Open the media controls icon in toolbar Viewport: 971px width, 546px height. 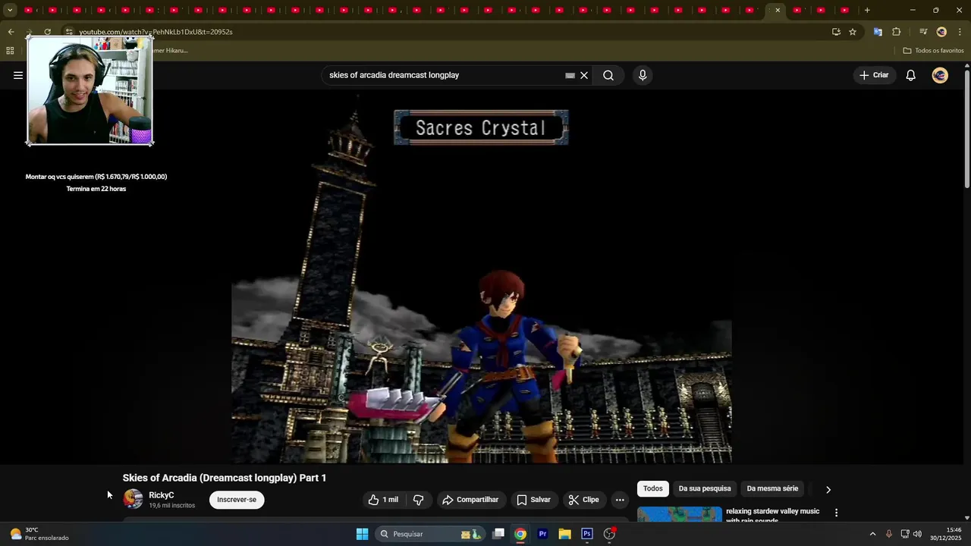point(923,32)
